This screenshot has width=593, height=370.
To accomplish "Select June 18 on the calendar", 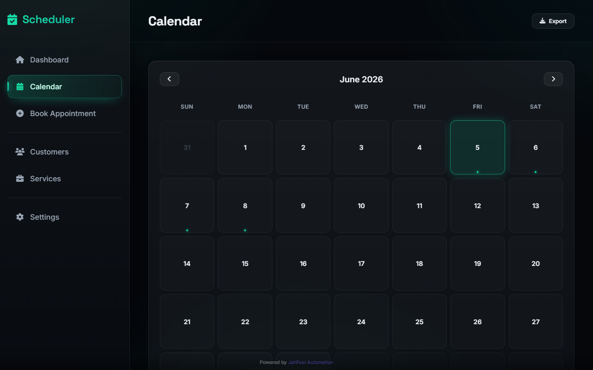I will pos(419,264).
